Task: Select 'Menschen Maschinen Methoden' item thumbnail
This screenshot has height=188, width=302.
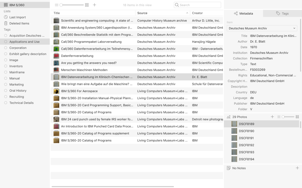Action: point(56,70)
